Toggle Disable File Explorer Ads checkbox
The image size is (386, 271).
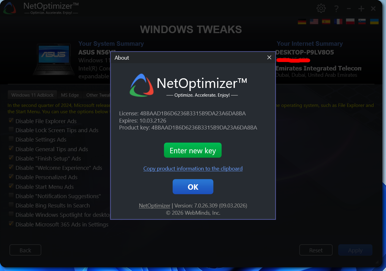coord(11,121)
